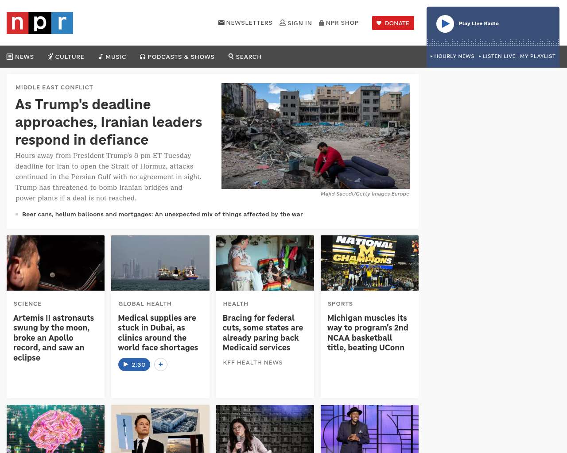Click the Sign In person icon
Viewport: 567px width, 453px height.
(x=282, y=23)
